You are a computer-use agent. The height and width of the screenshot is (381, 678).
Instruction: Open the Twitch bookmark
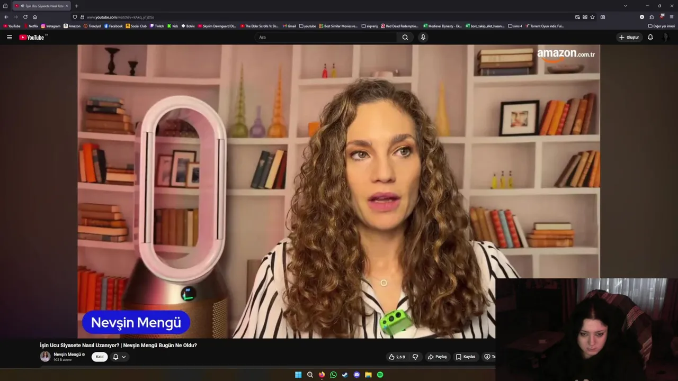pyautogui.click(x=157, y=26)
